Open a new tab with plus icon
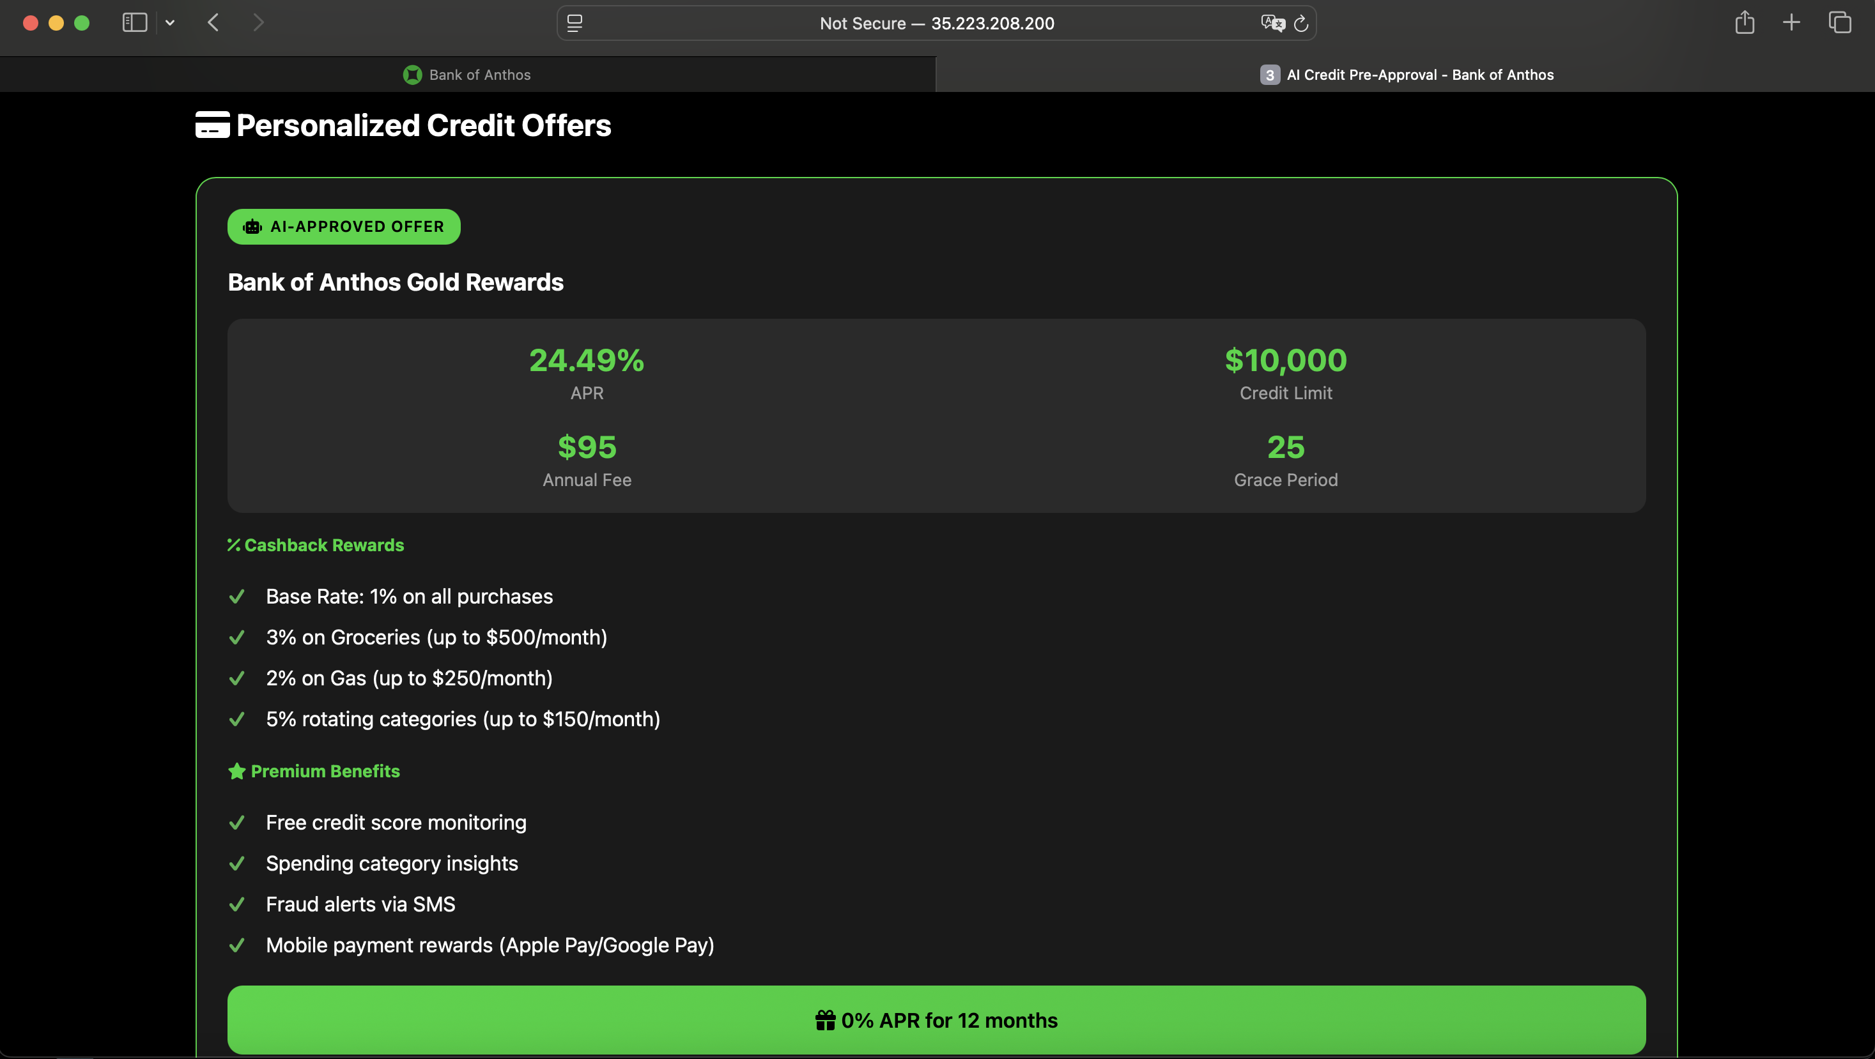 click(1791, 22)
